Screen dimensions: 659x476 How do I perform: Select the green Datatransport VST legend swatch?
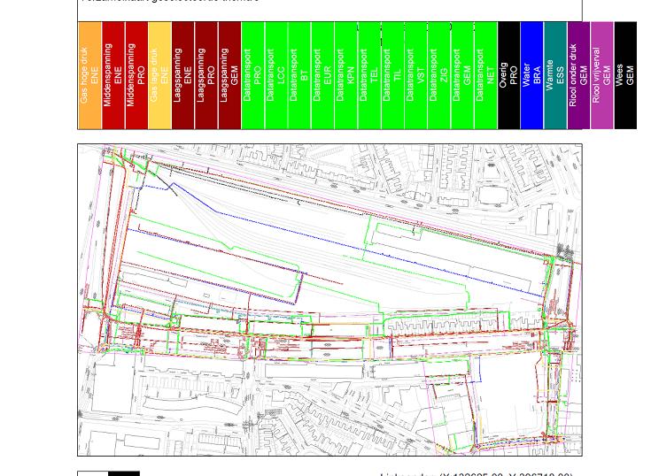(x=416, y=75)
